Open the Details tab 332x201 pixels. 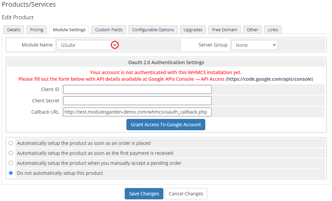coord(14,30)
